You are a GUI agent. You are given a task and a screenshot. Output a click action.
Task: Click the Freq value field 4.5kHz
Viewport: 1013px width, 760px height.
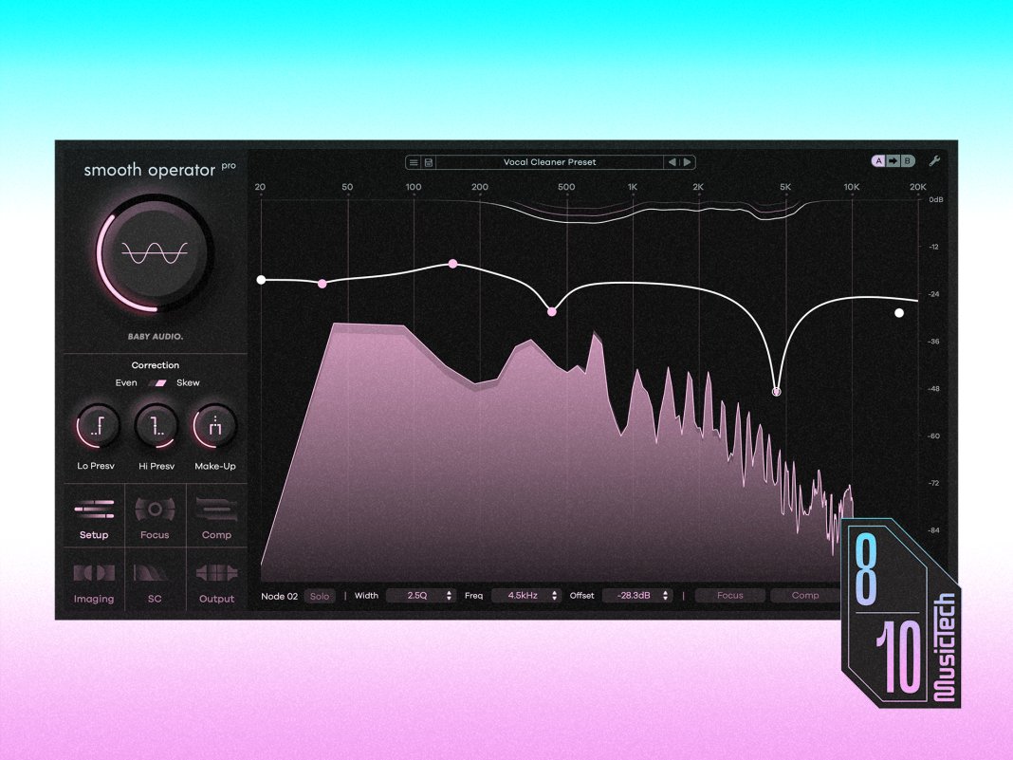pos(522,595)
